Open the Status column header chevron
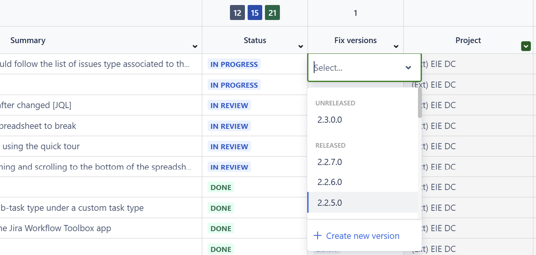The height and width of the screenshot is (255, 536). click(x=301, y=47)
